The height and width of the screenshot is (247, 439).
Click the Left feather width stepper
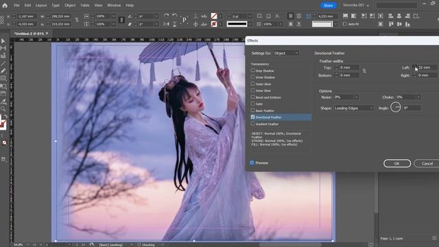pyautogui.click(x=414, y=67)
